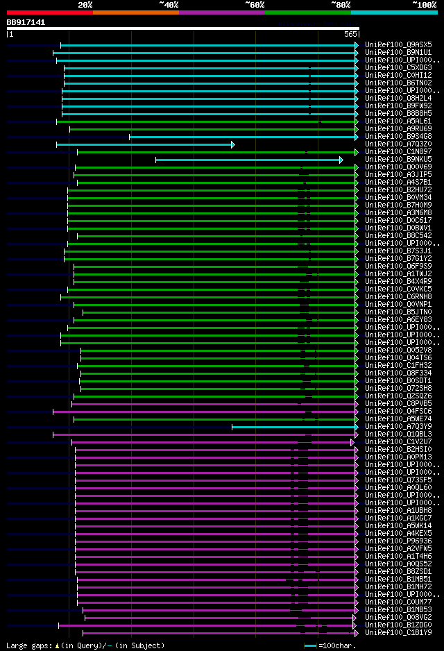Click the cyan ~100% identity color segment

point(394,12)
